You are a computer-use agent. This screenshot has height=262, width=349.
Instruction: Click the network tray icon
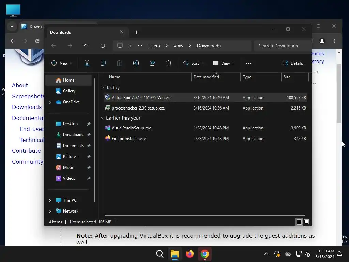pos(299,254)
